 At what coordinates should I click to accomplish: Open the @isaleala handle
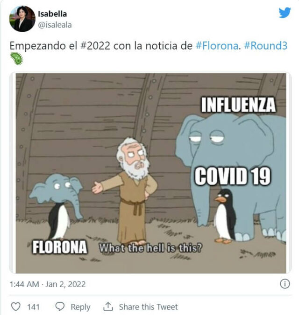pos(55,25)
